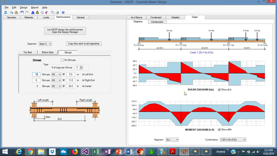Click the grayed Redo arrow icon

coord(27,12)
